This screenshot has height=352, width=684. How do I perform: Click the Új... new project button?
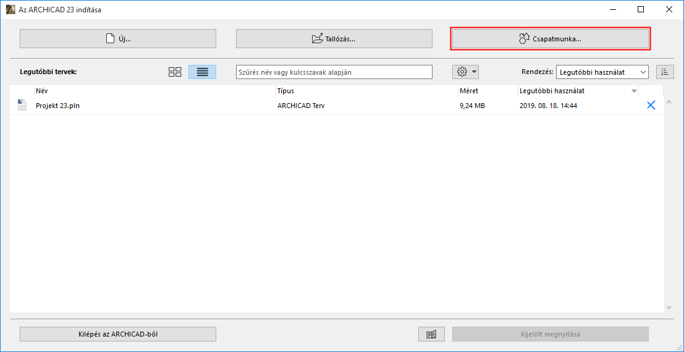click(118, 38)
